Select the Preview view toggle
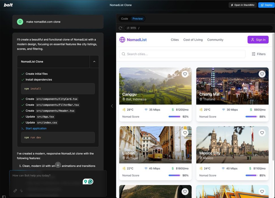This screenshot has height=198, width=275. coord(137,19)
